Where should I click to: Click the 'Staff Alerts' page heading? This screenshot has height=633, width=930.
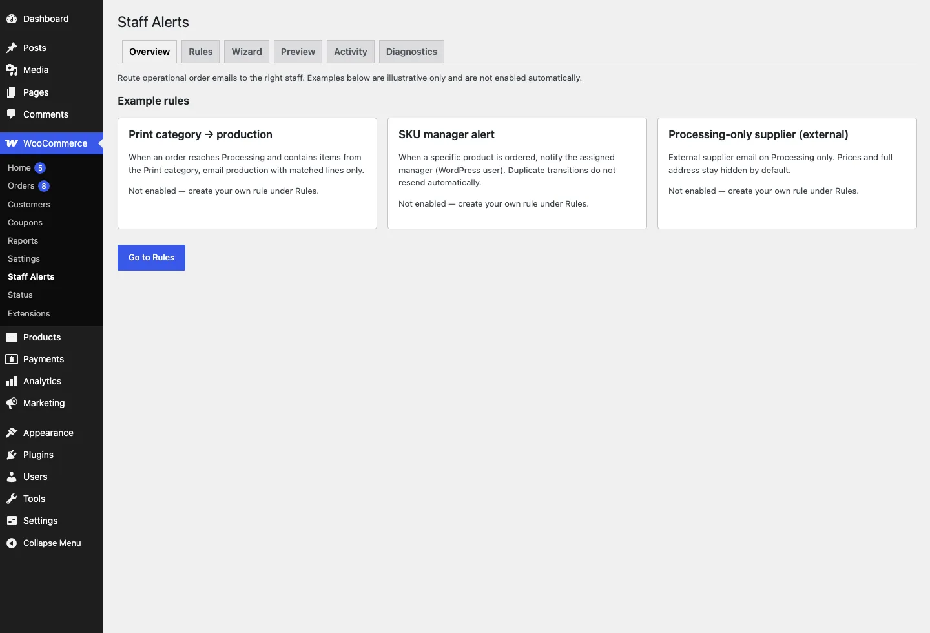click(x=153, y=22)
